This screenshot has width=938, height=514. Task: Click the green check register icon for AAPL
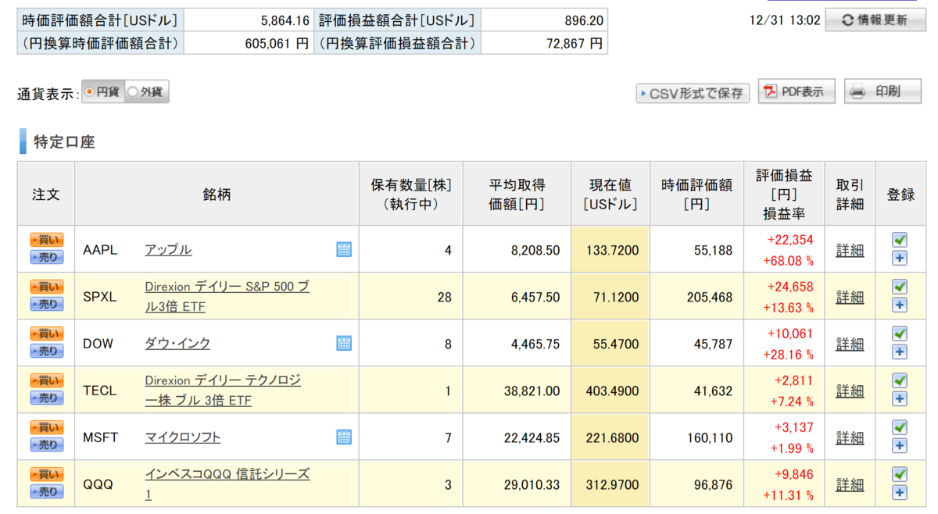tap(900, 240)
